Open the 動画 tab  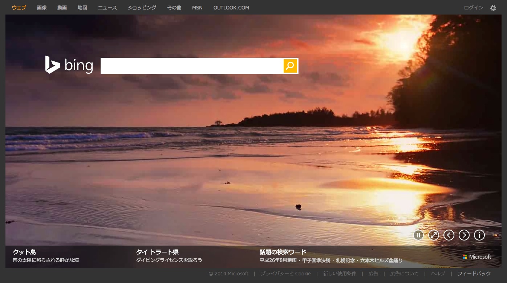pyautogui.click(x=62, y=8)
